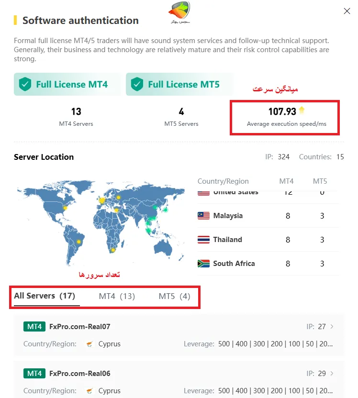Image resolution: width=358 pixels, height=398 pixels.
Task: Click the Thailand flag icon
Action: [x=204, y=240]
